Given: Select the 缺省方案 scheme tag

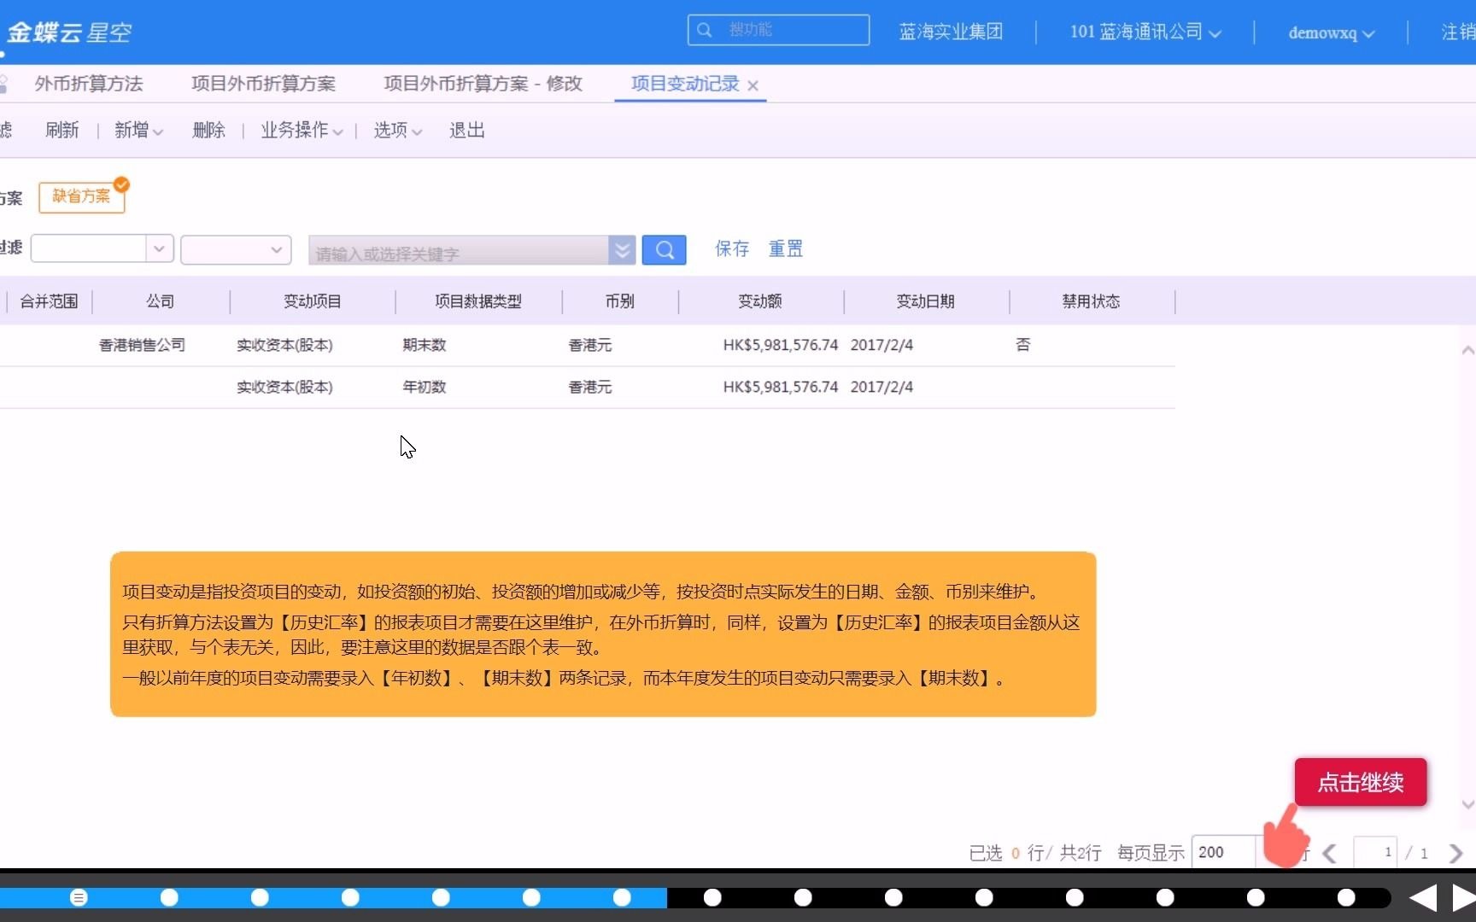Looking at the screenshot, I should [x=81, y=196].
